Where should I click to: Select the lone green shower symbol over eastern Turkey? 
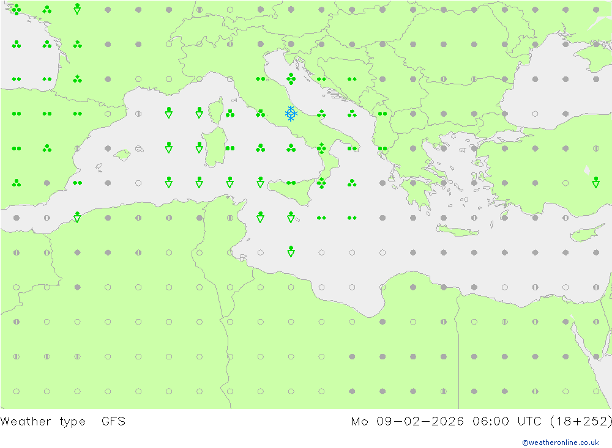[x=595, y=182]
